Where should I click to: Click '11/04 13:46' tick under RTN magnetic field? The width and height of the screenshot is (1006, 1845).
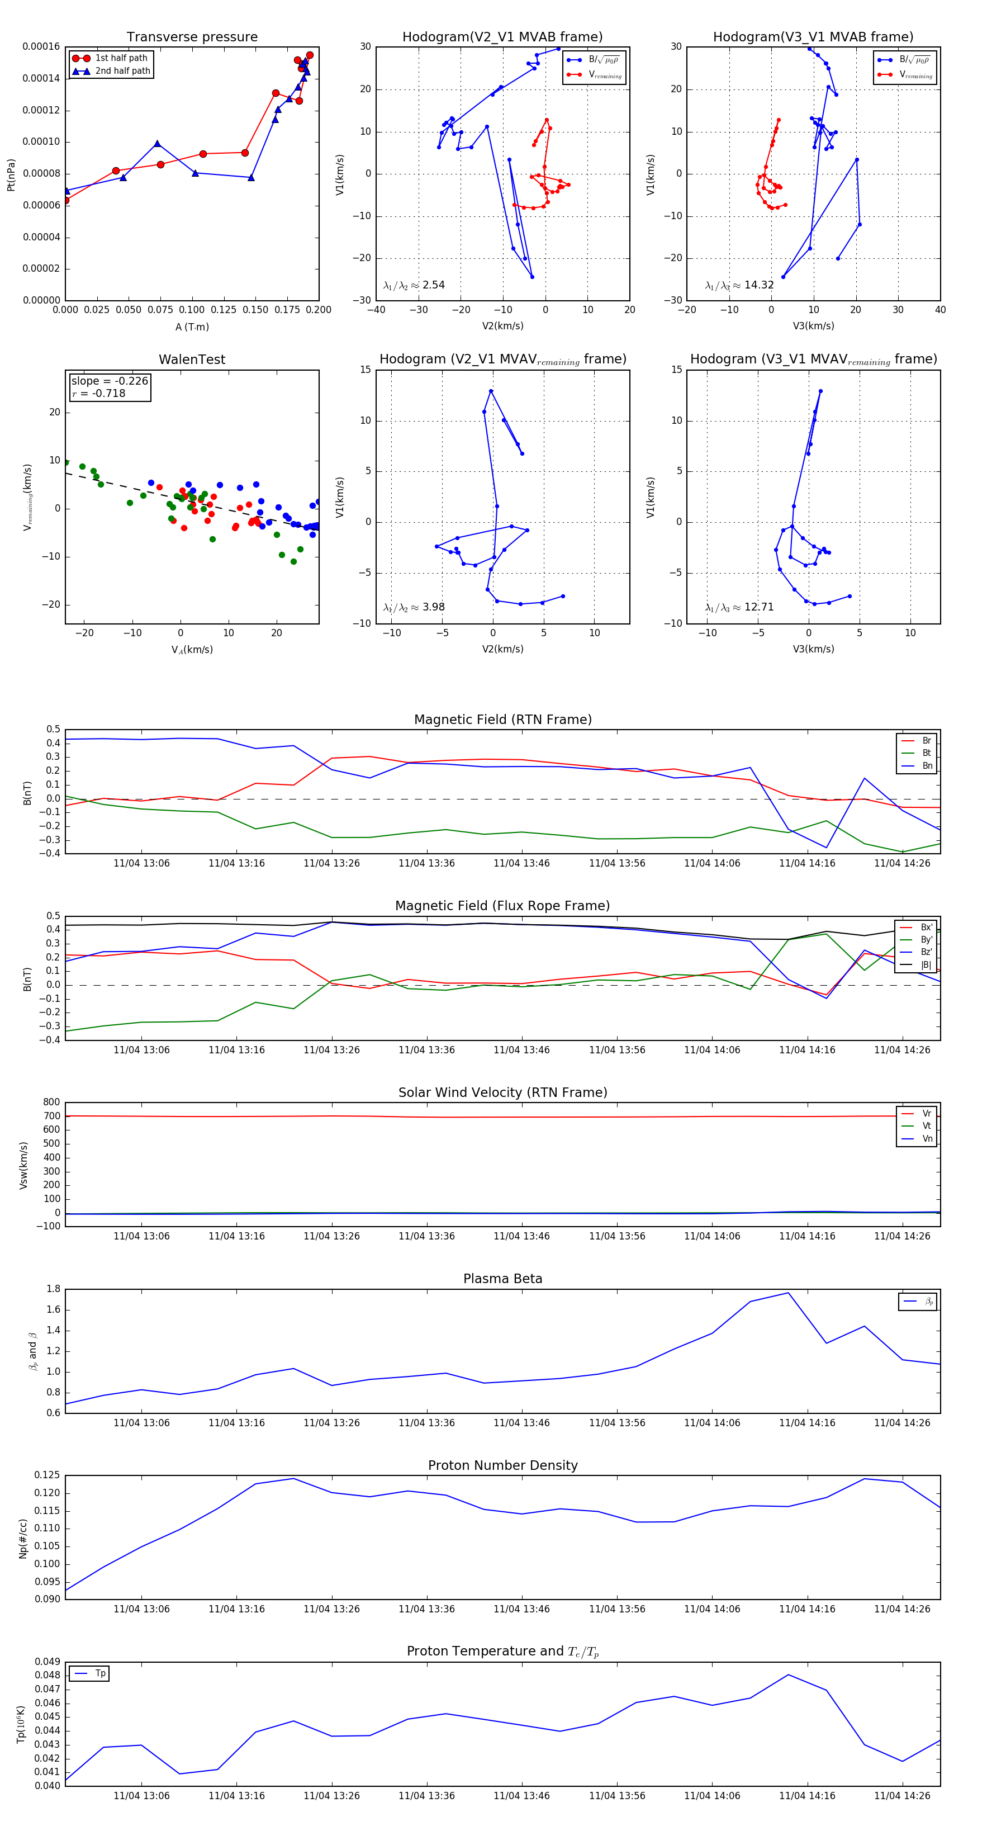click(x=522, y=864)
